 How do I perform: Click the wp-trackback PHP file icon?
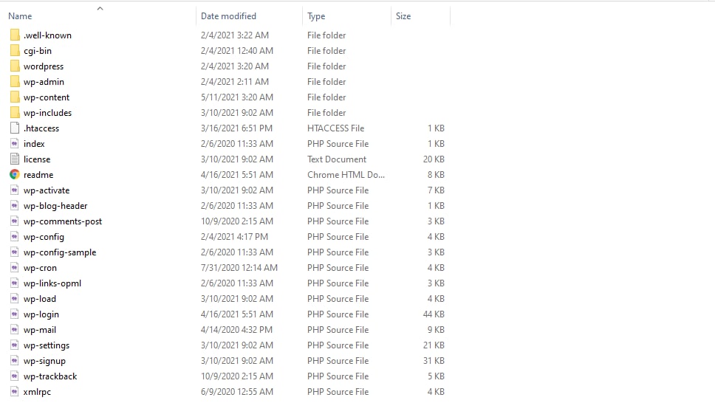15,376
